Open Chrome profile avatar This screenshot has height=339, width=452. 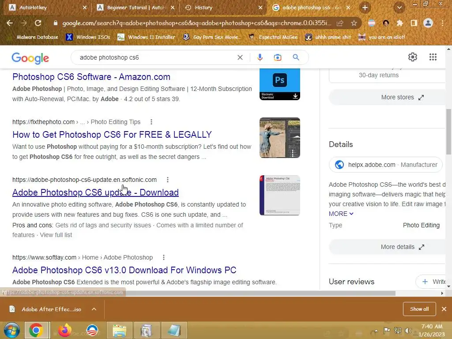click(x=428, y=23)
